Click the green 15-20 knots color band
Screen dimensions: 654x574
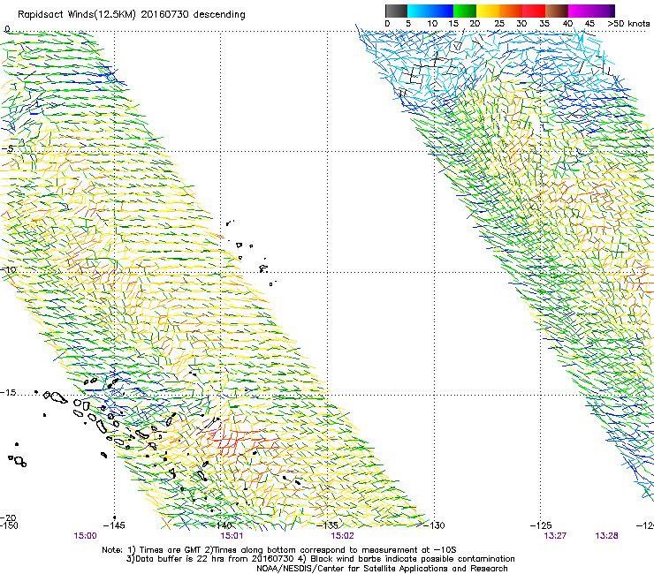click(465, 11)
